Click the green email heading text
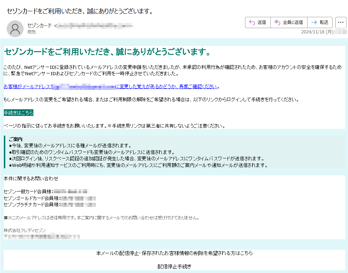The height and width of the screenshot is (273, 348). click(x=107, y=52)
